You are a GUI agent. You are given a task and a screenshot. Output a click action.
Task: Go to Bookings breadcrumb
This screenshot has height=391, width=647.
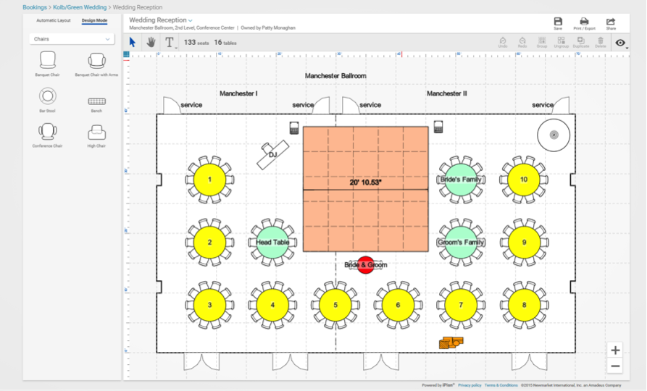[35, 7]
